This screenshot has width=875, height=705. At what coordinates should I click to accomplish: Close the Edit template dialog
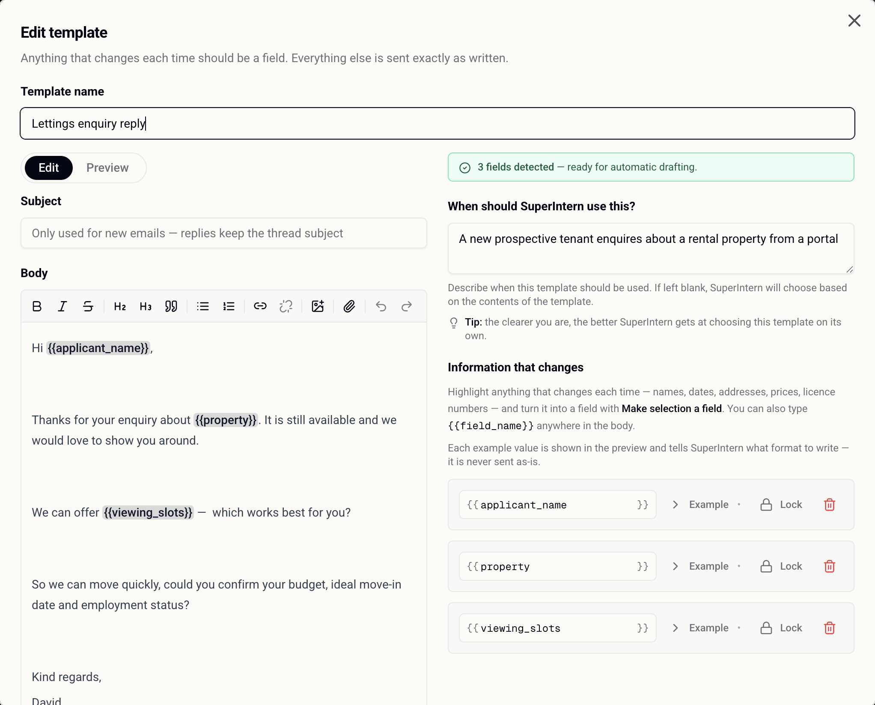point(854,21)
